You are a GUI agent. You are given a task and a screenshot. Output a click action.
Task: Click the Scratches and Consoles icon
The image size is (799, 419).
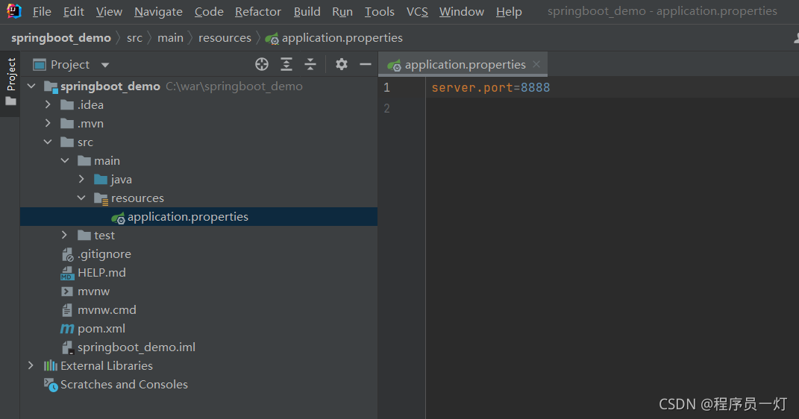click(51, 385)
